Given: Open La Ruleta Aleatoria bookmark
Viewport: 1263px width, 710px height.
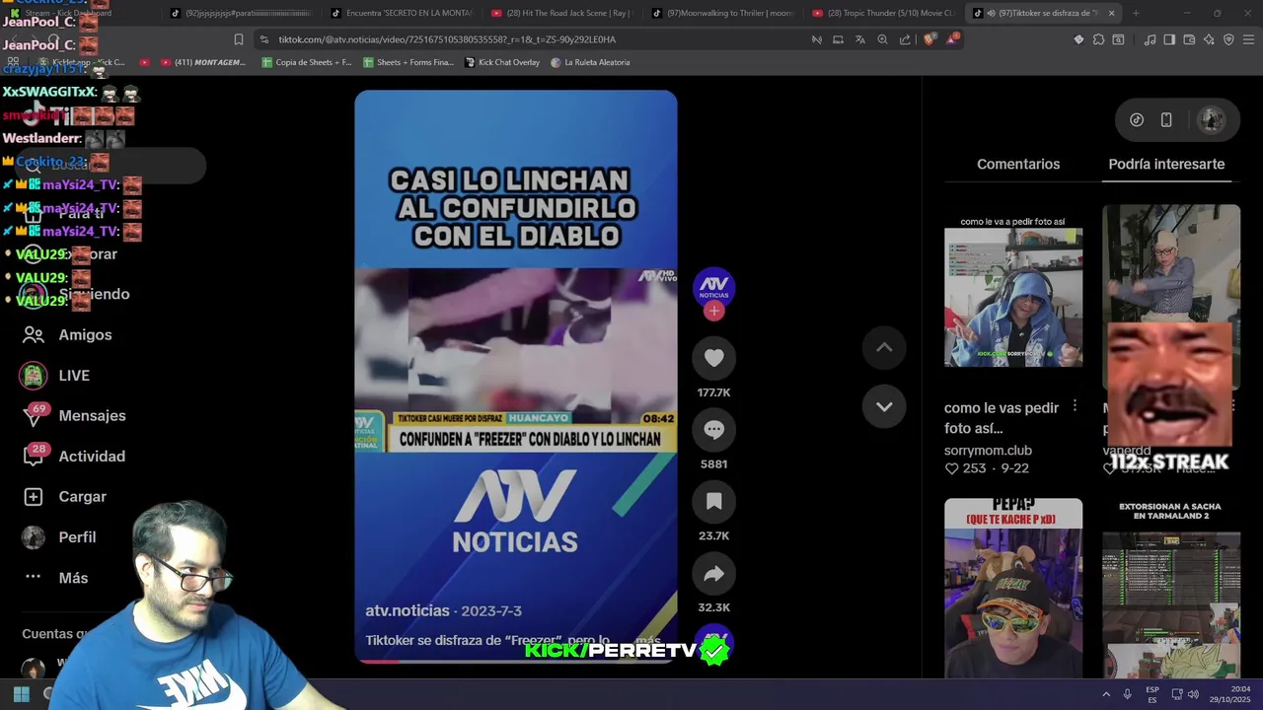Looking at the screenshot, I should click(x=590, y=62).
